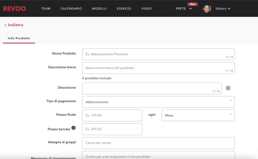Click the Prezzo barrato input field
The width and height of the screenshot is (258, 159).
(112, 129)
